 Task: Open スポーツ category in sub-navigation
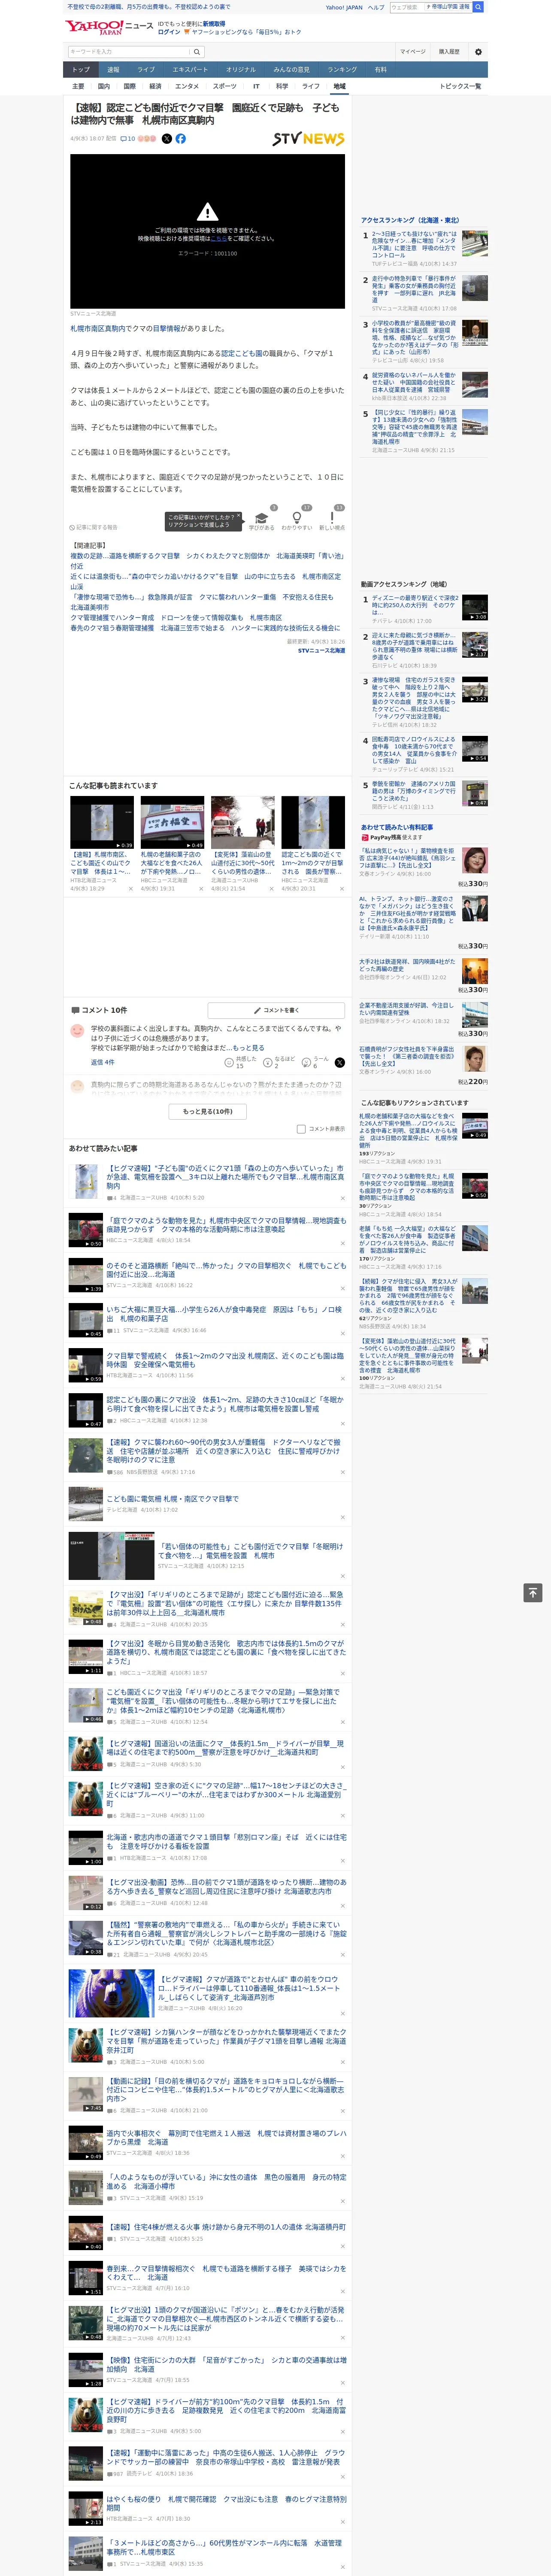[225, 86]
